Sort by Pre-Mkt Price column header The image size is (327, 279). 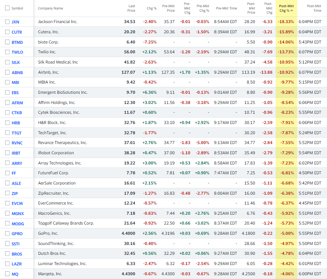click(x=168, y=8)
